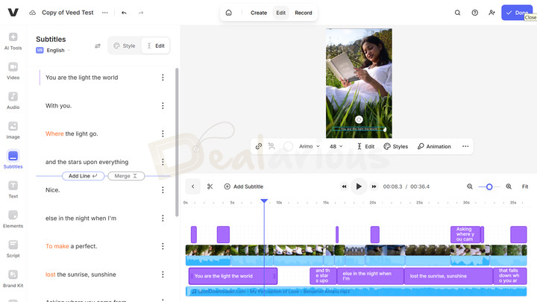The width and height of the screenshot is (537, 302).
Task: Click the Done button
Action: click(516, 13)
